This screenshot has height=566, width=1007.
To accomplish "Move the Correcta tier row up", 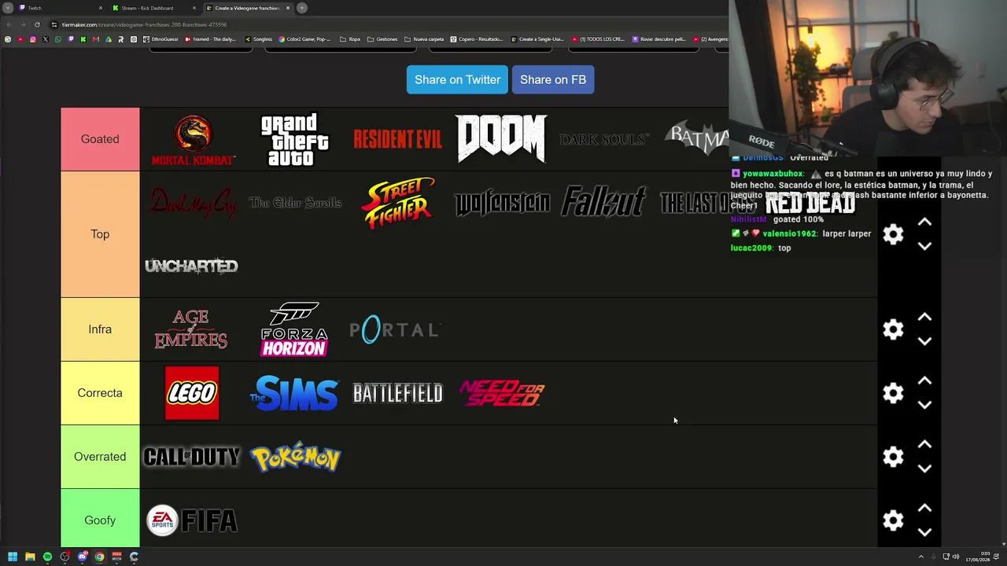I will pyautogui.click(x=924, y=381).
